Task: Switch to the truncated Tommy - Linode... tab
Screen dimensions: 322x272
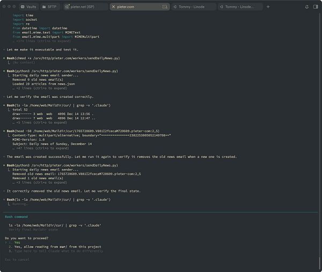Action: click(240, 7)
